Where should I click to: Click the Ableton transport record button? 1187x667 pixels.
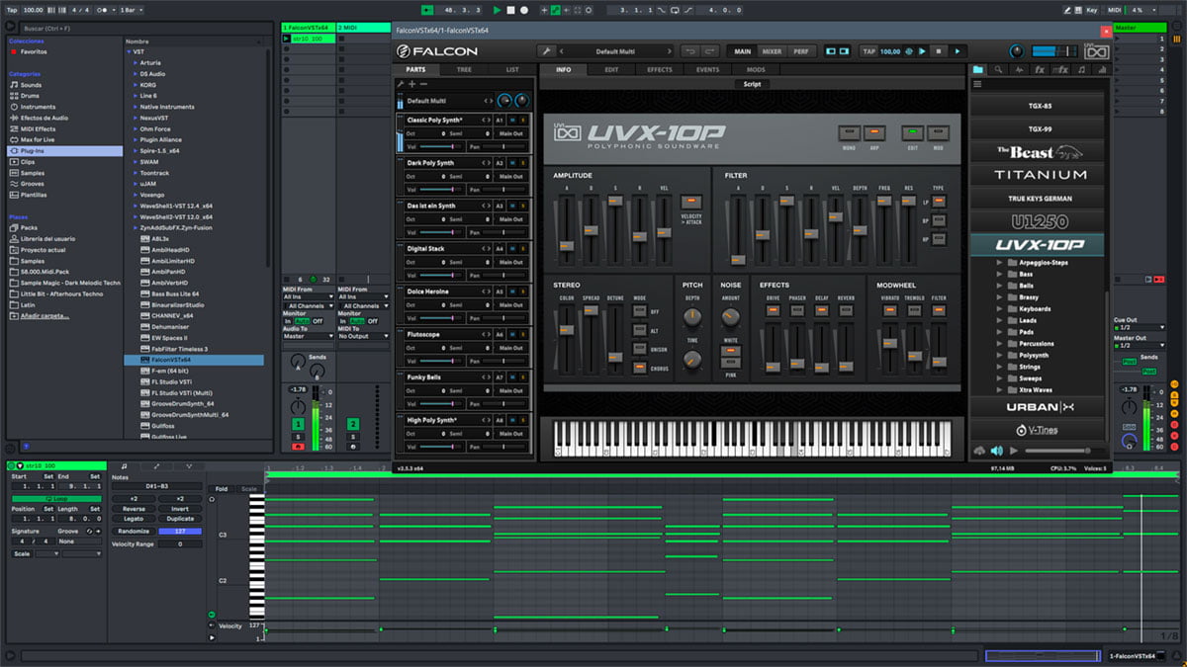point(523,10)
